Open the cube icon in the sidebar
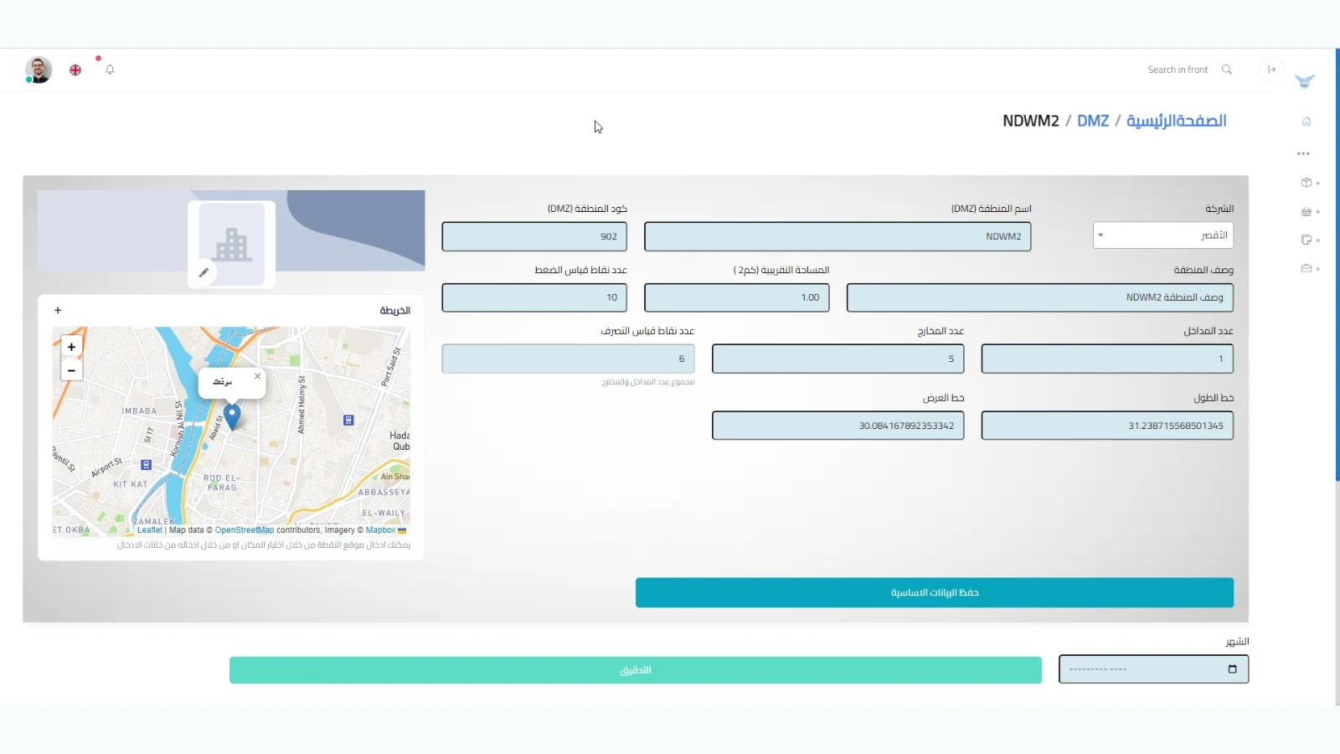 pos(1306,183)
